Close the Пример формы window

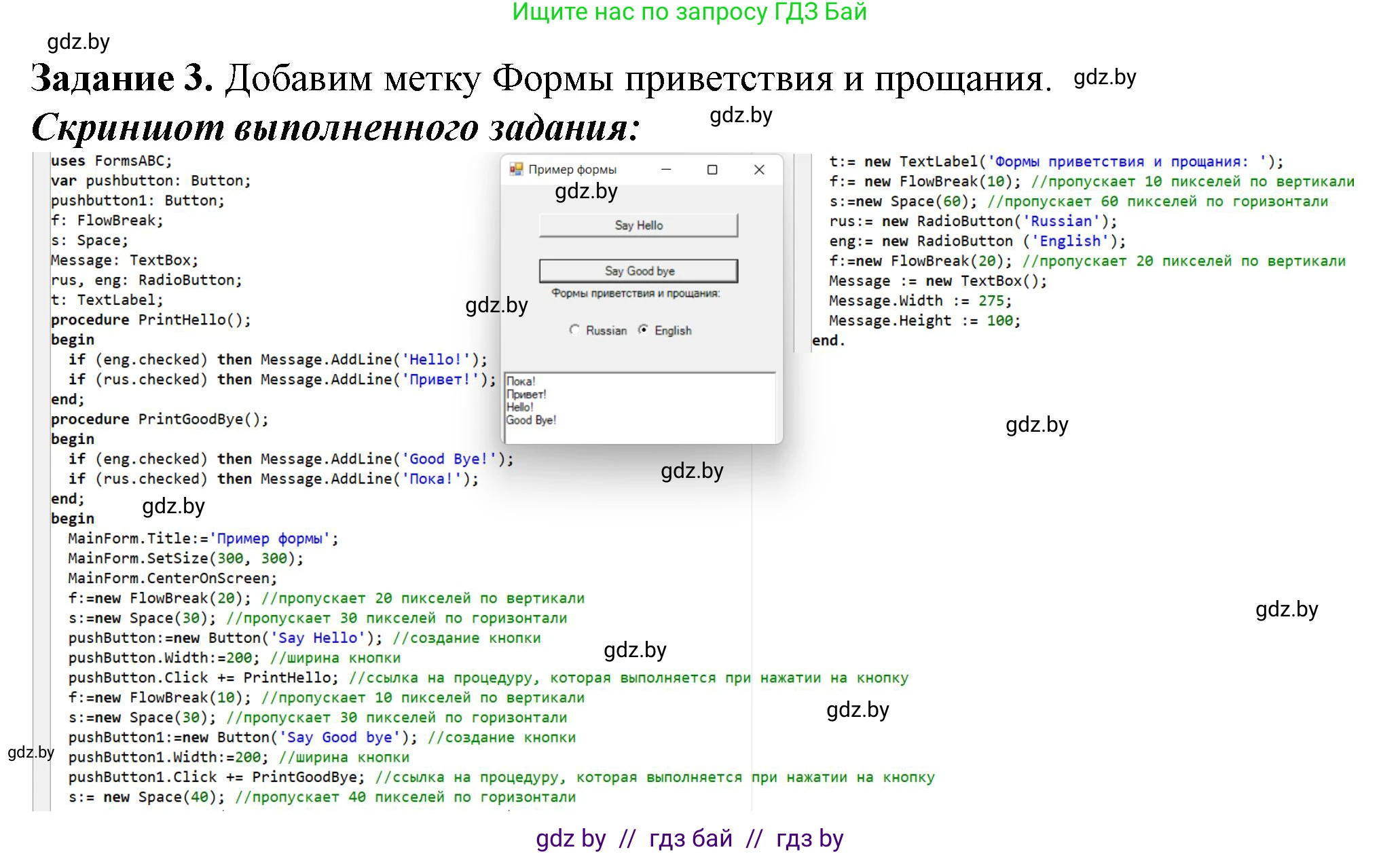[759, 169]
